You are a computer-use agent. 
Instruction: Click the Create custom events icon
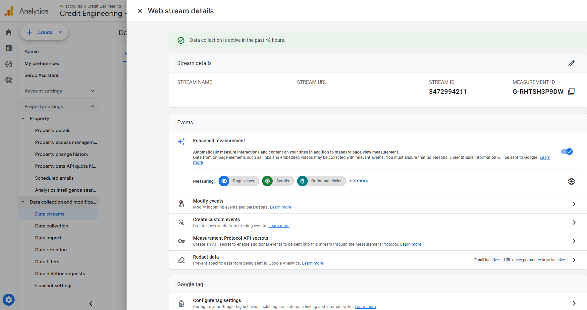tap(181, 222)
